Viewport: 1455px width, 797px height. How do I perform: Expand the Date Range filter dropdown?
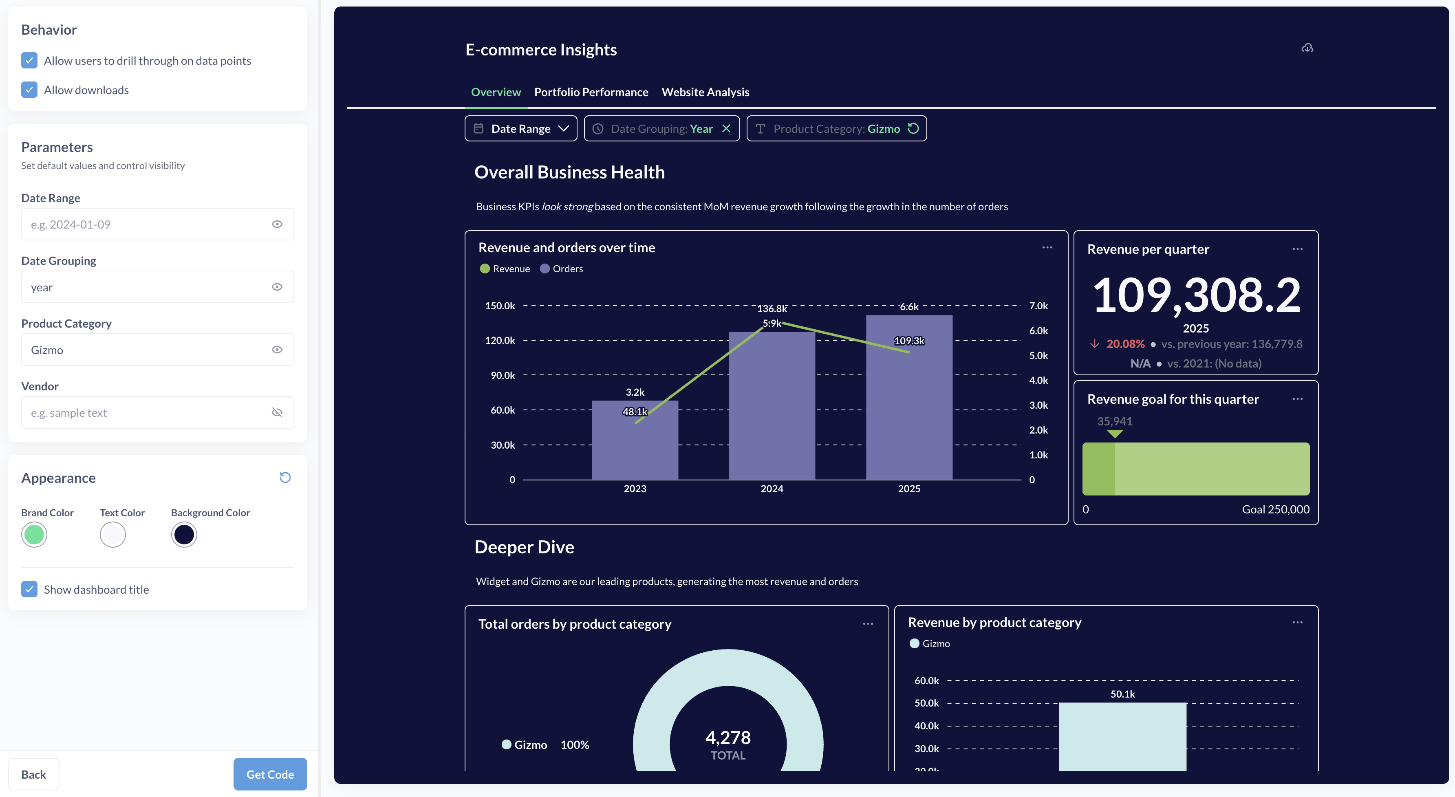pos(521,129)
